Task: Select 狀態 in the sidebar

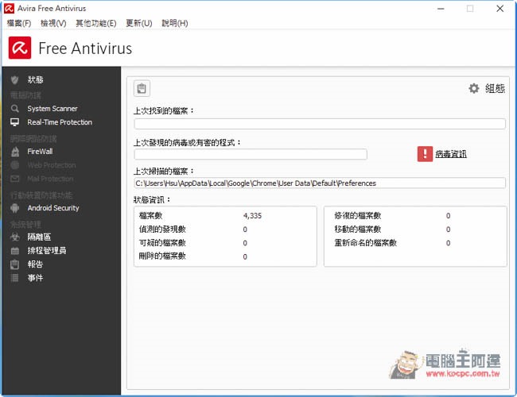Action: click(35, 79)
